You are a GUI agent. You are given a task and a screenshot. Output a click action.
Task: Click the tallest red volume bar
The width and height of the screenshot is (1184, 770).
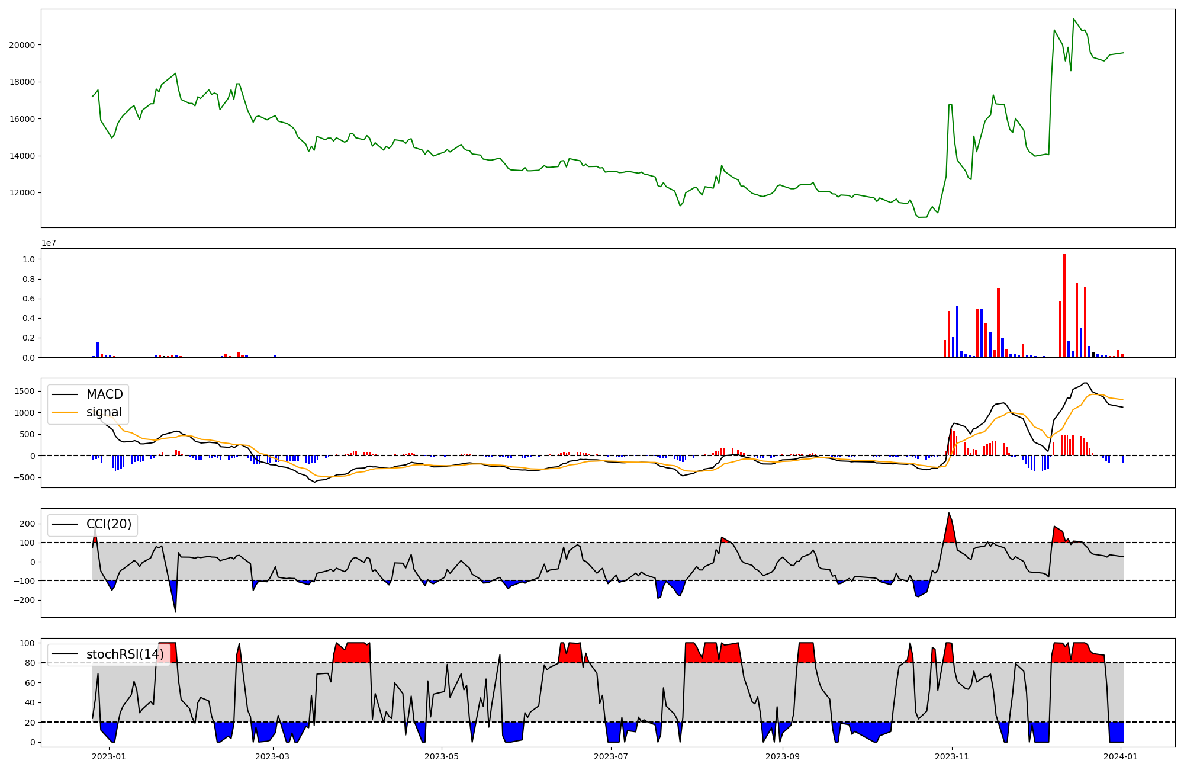coord(1064,305)
